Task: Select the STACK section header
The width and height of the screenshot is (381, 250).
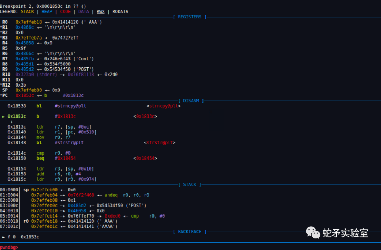Action: click(x=189, y=184)
